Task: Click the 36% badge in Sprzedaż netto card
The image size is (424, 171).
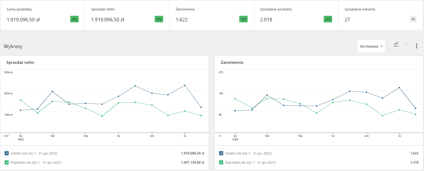Action: pos(159,19)
